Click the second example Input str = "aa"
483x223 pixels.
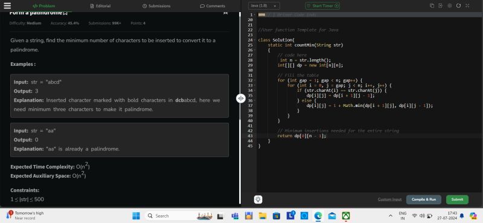[35, 131]
